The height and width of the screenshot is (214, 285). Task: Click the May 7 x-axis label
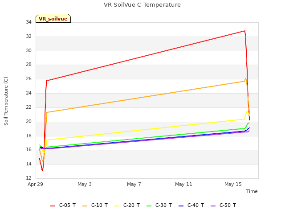[x=134, y=184]
